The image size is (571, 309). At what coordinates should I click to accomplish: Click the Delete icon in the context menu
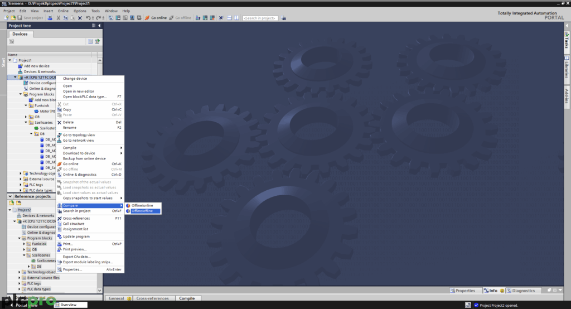[59, 123]
